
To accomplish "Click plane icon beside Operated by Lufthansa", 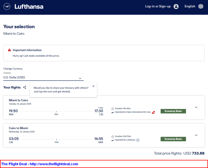I will pos(113,140).
